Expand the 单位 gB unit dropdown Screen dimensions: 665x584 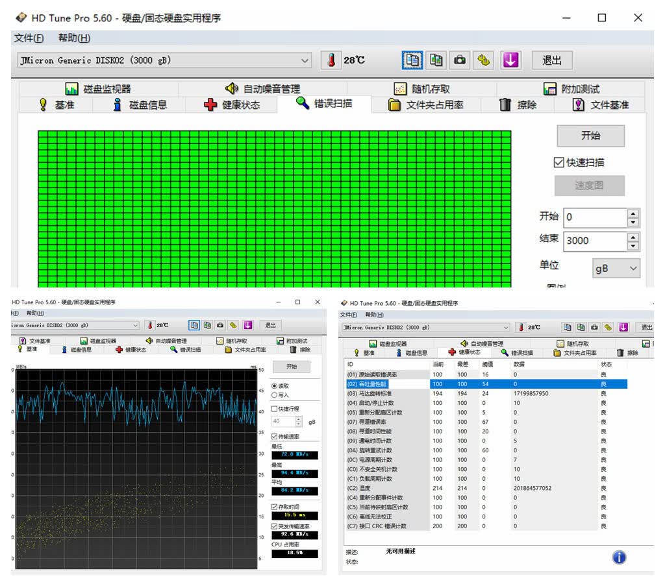(616, 268)
